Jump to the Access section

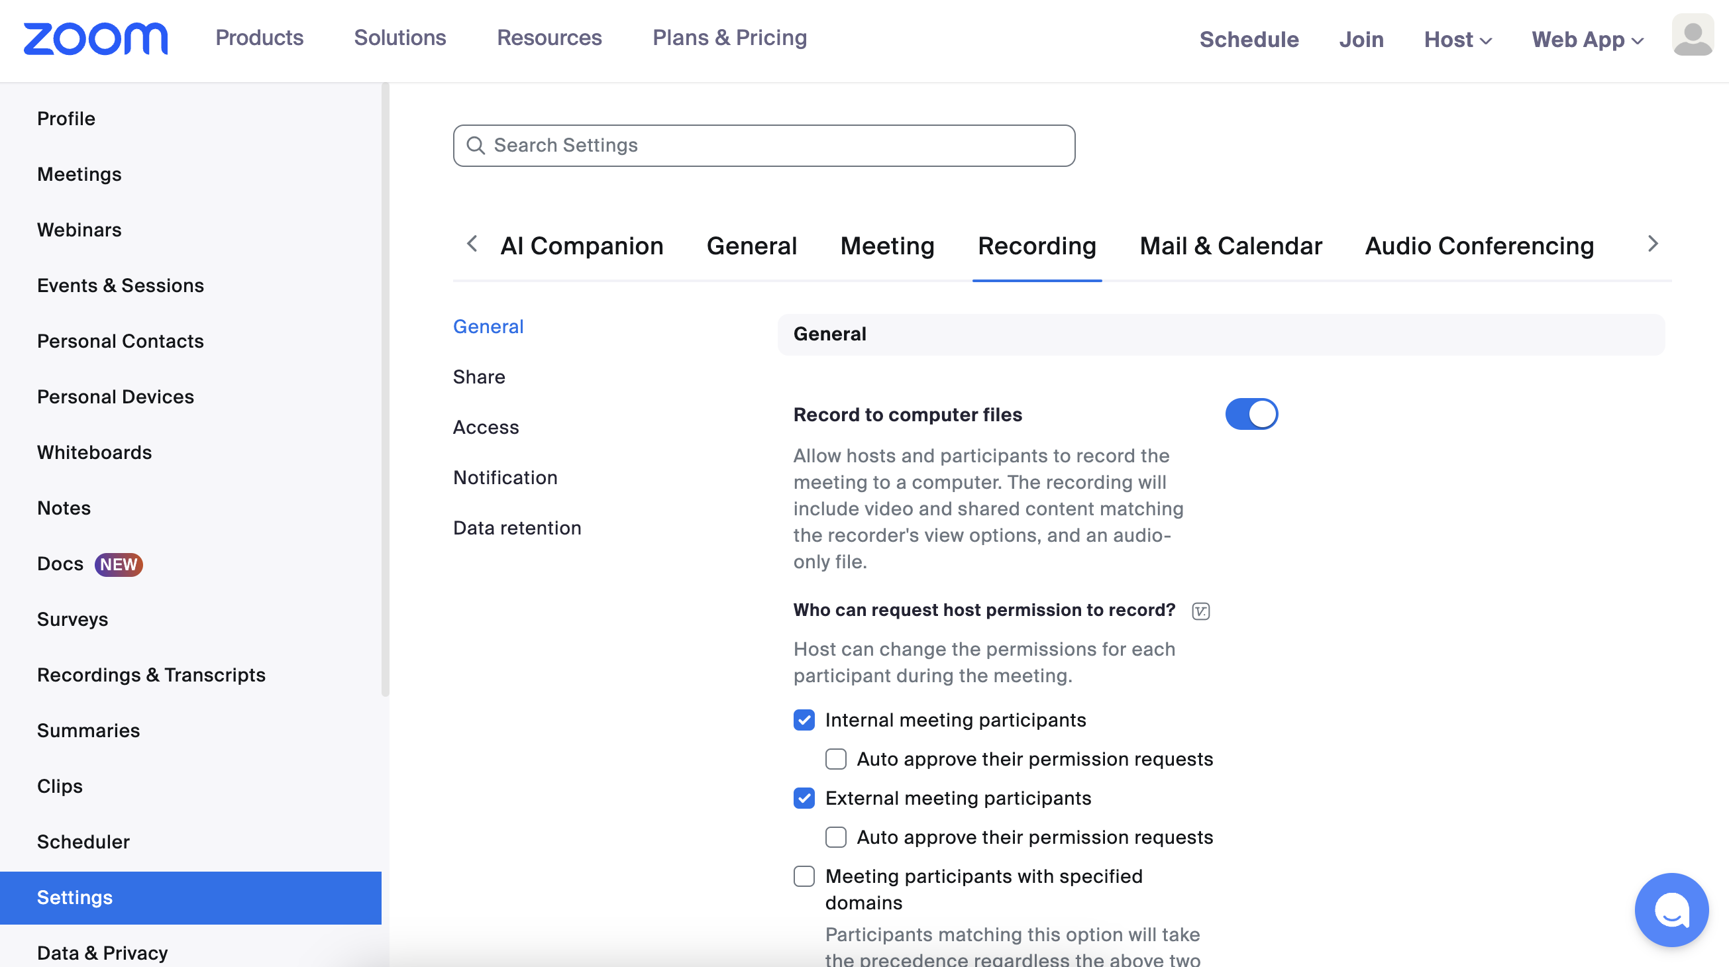point(486,427)
